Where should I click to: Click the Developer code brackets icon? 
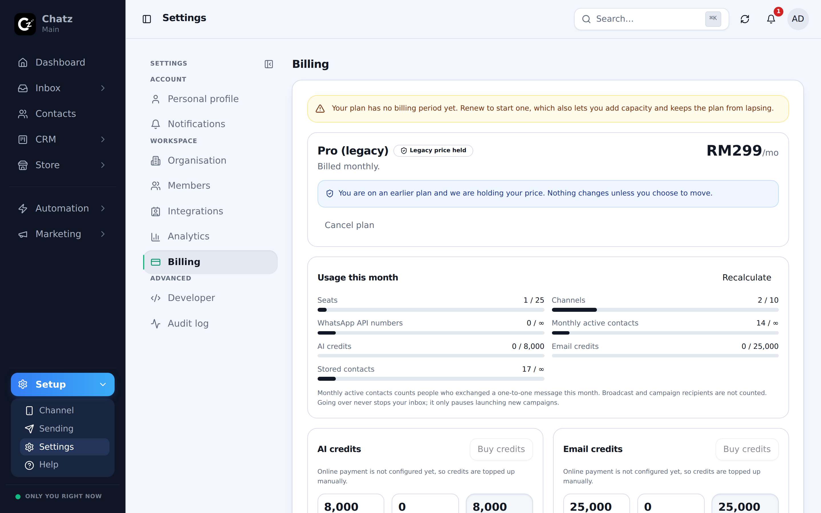(155, 298)
